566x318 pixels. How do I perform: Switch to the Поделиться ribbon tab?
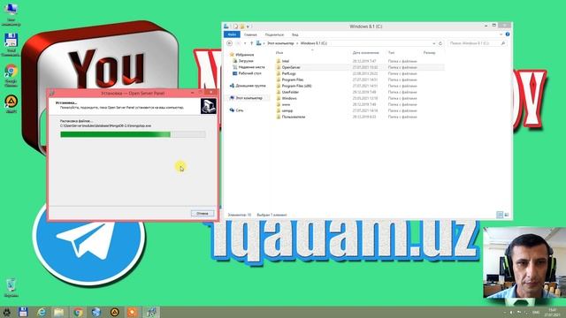274,34
